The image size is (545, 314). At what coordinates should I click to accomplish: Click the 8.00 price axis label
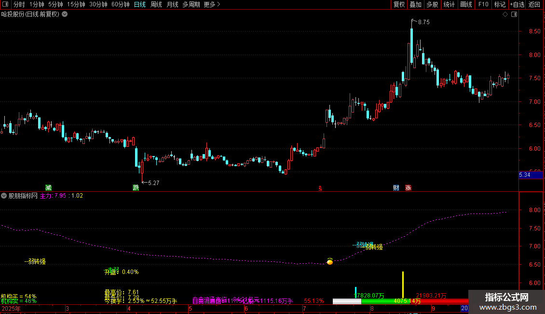click(534, 55)
